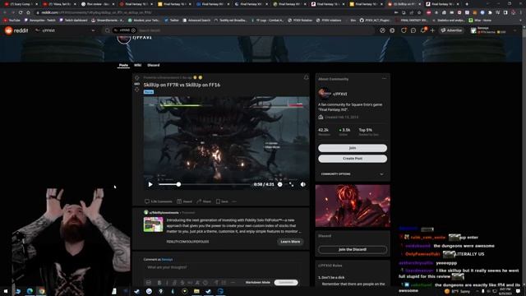The image size is (526, 296).
Task: Seek using the video progress bar handle
Action: pyautogui.click(x=178, y=184)
